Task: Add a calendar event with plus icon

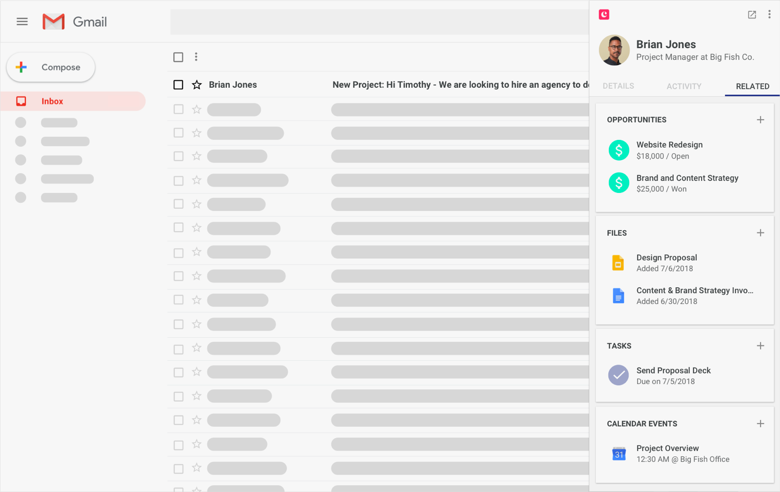Action: [760, 424]
